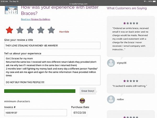Image resolution: width=157 pixels, height=118 pixels.
Task: Click the sunglasses emoji face
Action: click(x=82, y=101)
